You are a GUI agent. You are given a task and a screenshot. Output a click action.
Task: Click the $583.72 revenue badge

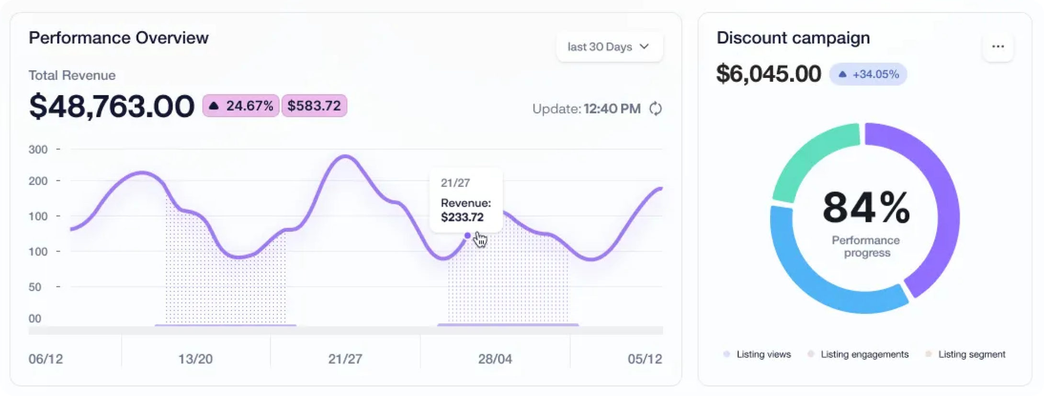(x=314, y=106)
